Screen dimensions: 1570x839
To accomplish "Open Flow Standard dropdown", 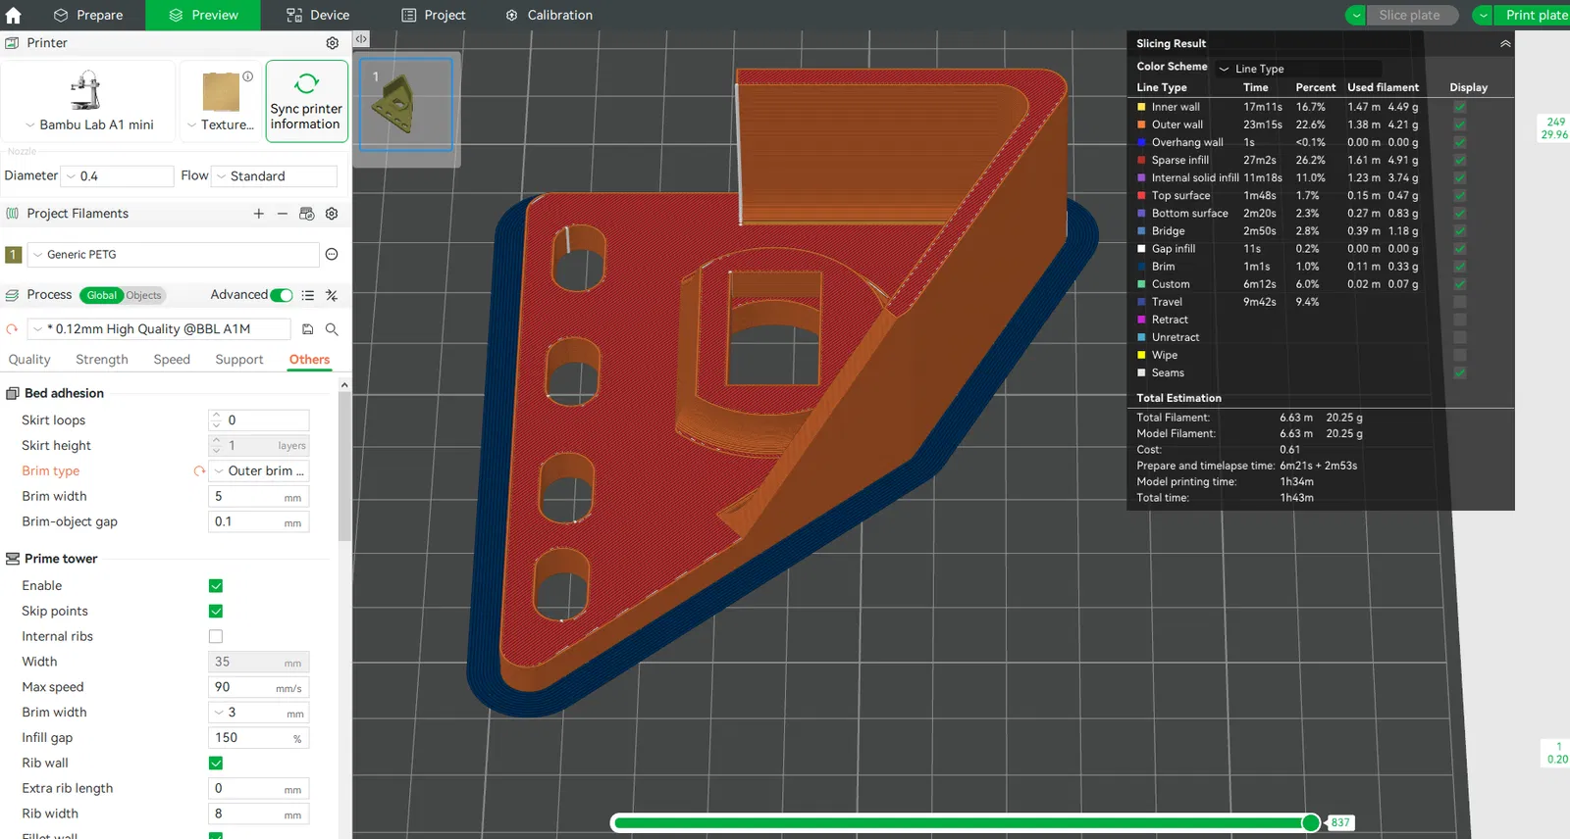I will tap(275, 176).
